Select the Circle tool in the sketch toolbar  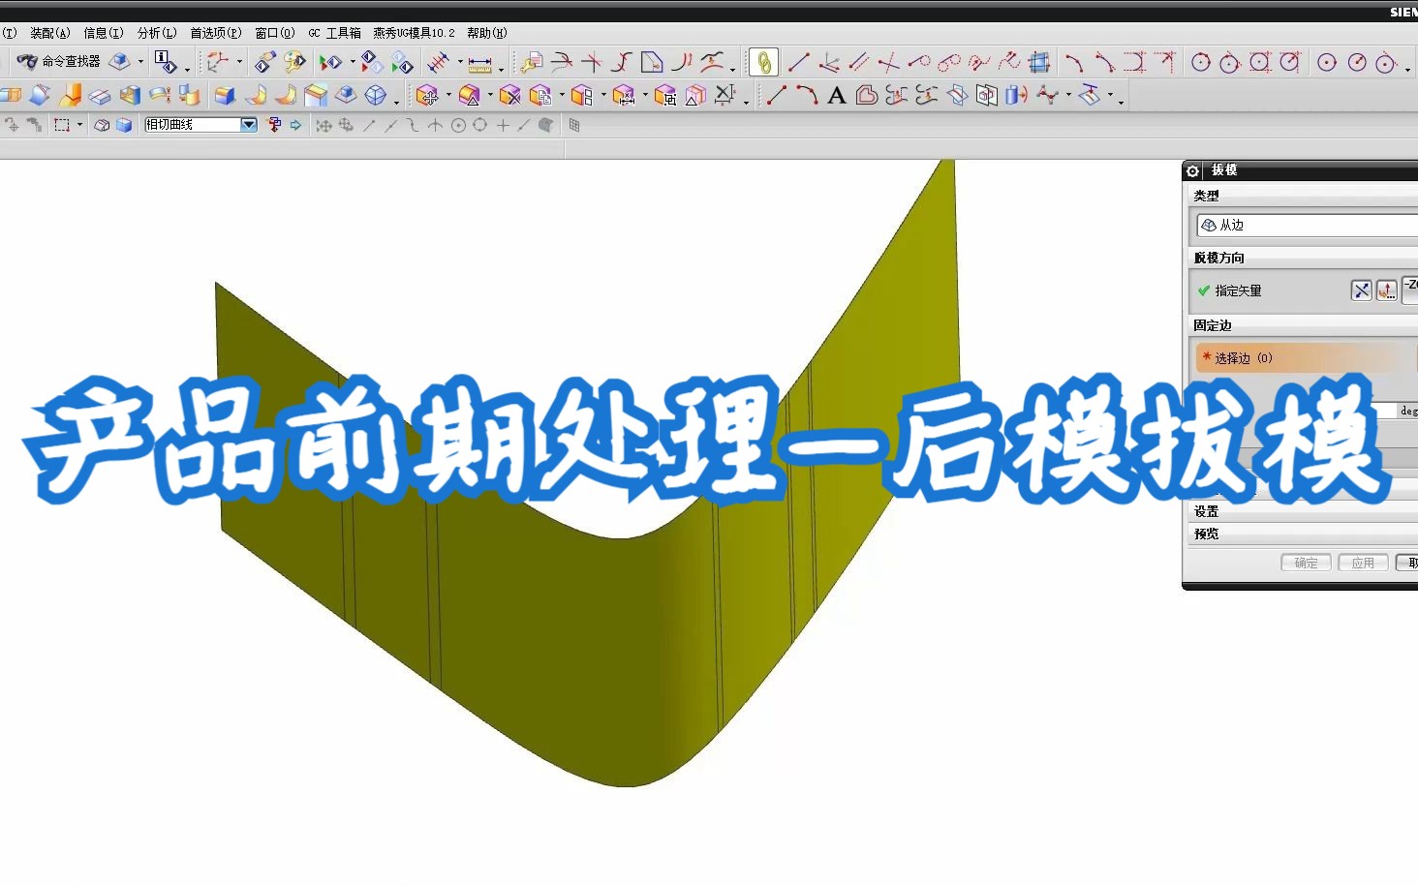tap(1202, 61)
